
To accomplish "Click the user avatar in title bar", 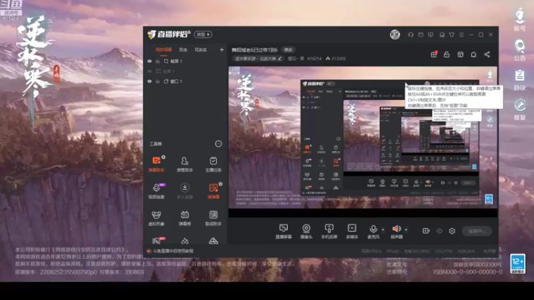I will [x=395, y=35].
